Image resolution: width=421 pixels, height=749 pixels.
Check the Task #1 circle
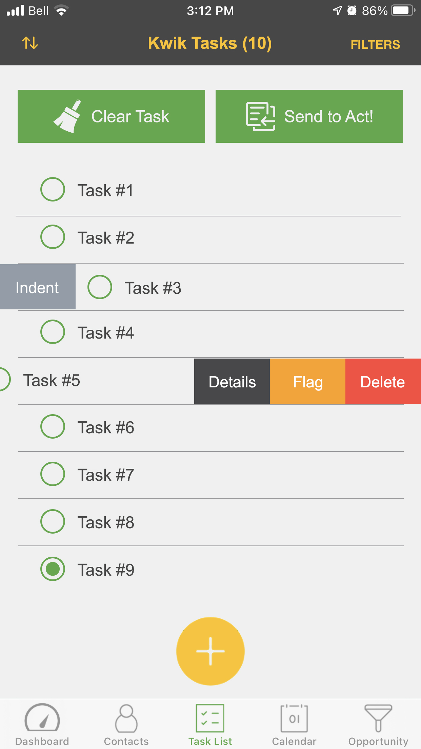[53, 189]
